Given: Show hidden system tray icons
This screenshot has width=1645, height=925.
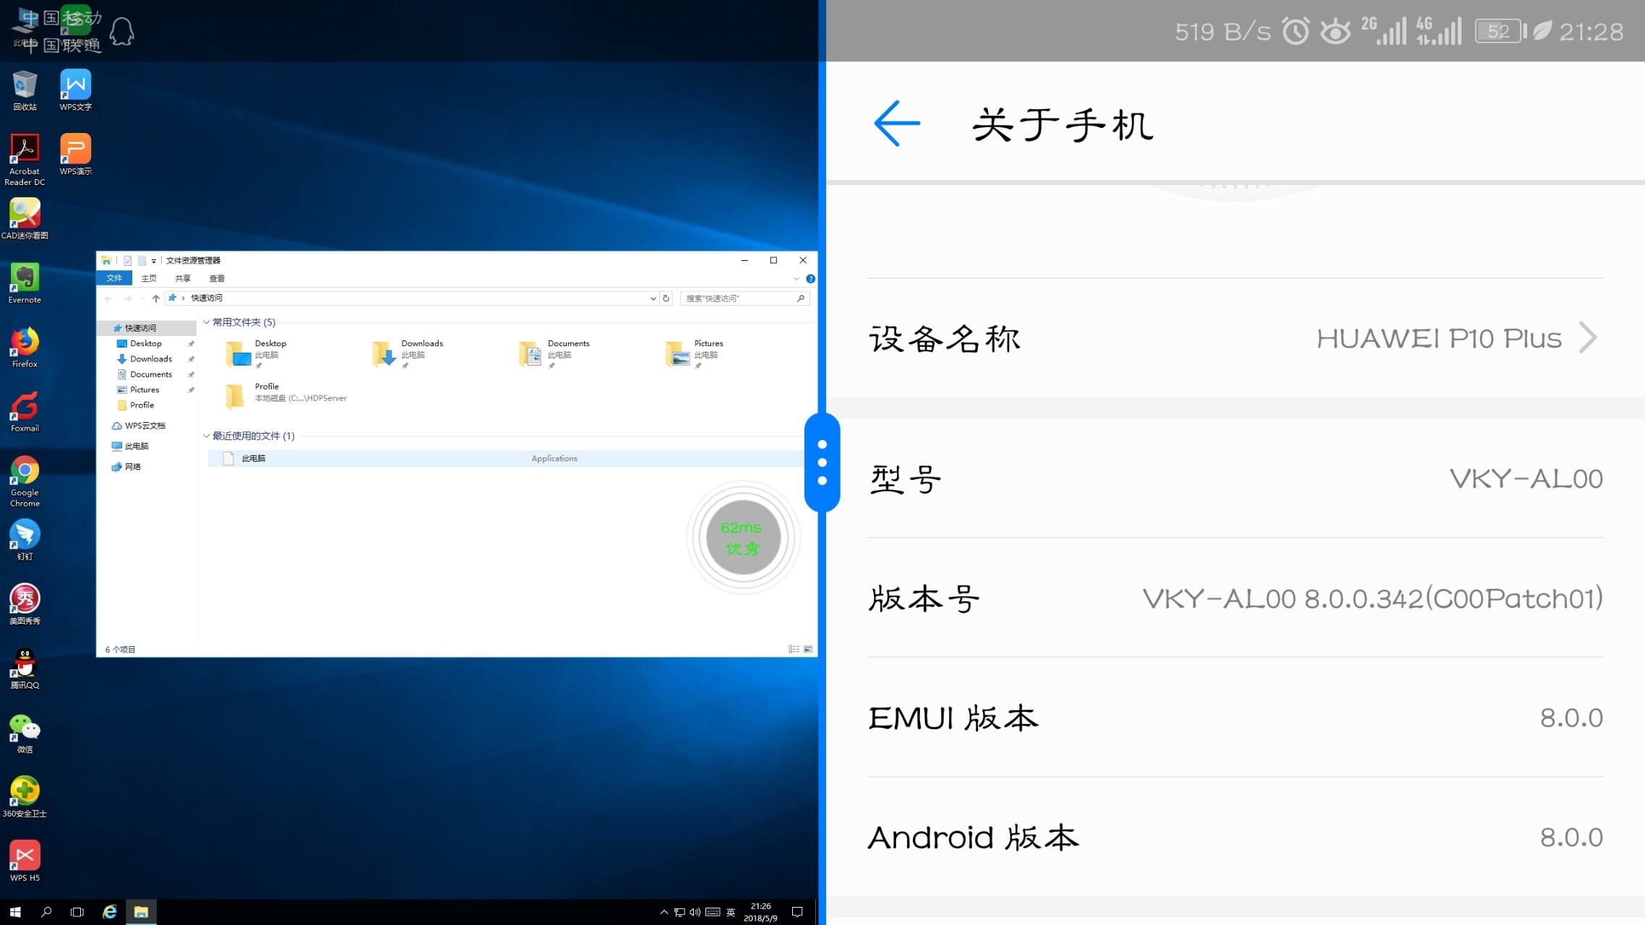Looking at the screenshot, I should [x=663, y=912].
